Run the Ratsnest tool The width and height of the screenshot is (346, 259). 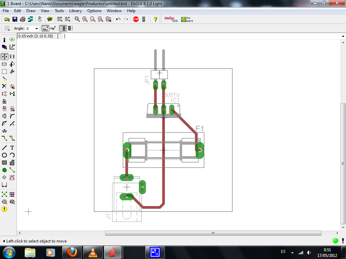click(4, 194)
